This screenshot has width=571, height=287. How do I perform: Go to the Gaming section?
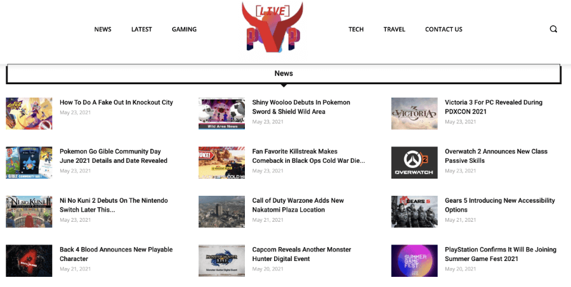click(184, 29)
